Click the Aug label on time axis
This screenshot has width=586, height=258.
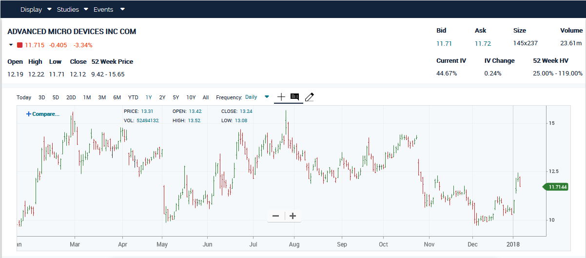pos(293,243)
